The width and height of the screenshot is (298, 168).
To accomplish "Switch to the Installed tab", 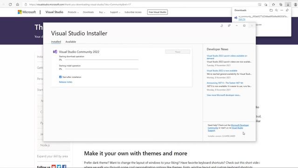I will (x=56, y=42).
